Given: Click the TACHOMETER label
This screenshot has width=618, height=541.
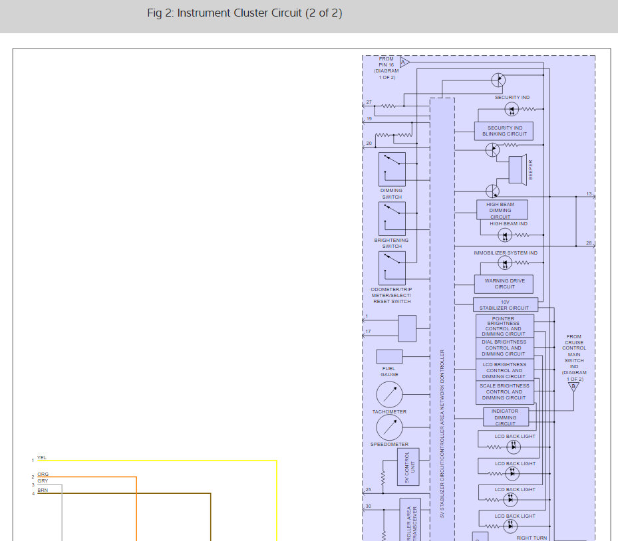Looking at the screenshot, I should coord(389,411).
